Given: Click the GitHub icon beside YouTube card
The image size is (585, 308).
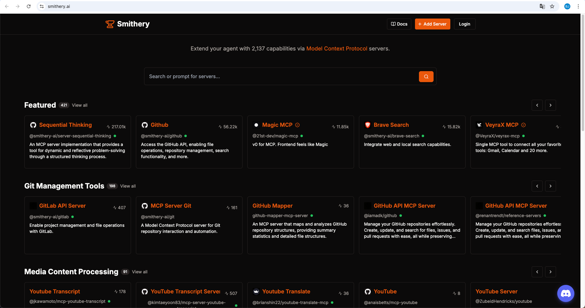Looking at the screenshot, I should point(368,292).
